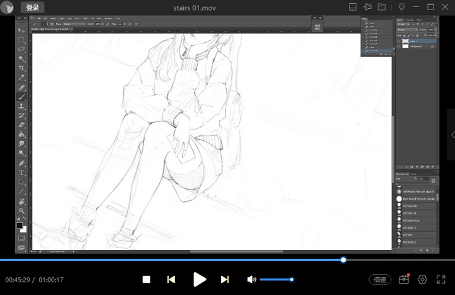Screen dimensions: 455x295
Task: Open layer Opacity value dropdown arrow
Action: (436, 30)
